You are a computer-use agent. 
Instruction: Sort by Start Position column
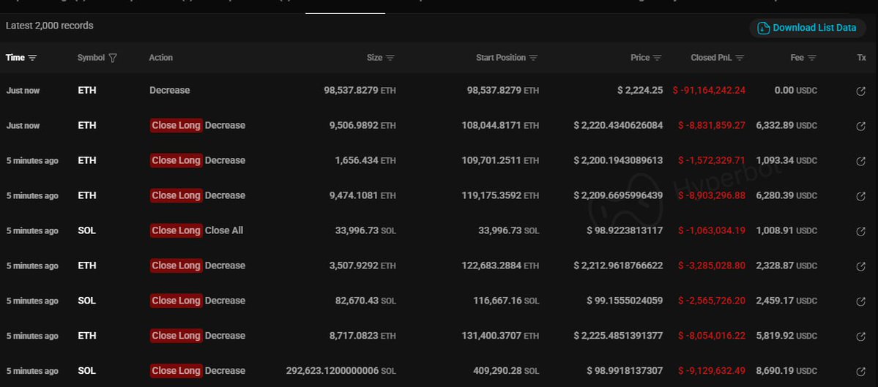click(x=507, y=58)
